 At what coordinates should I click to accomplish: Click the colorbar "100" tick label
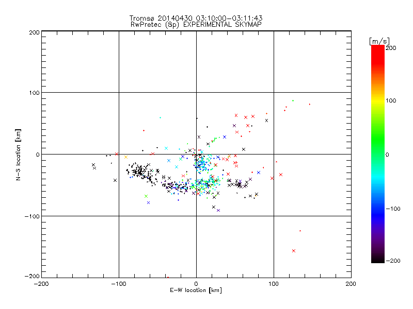point(391,100)
